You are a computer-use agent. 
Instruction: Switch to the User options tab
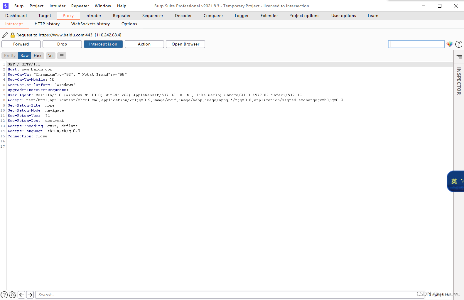point(344,16)
